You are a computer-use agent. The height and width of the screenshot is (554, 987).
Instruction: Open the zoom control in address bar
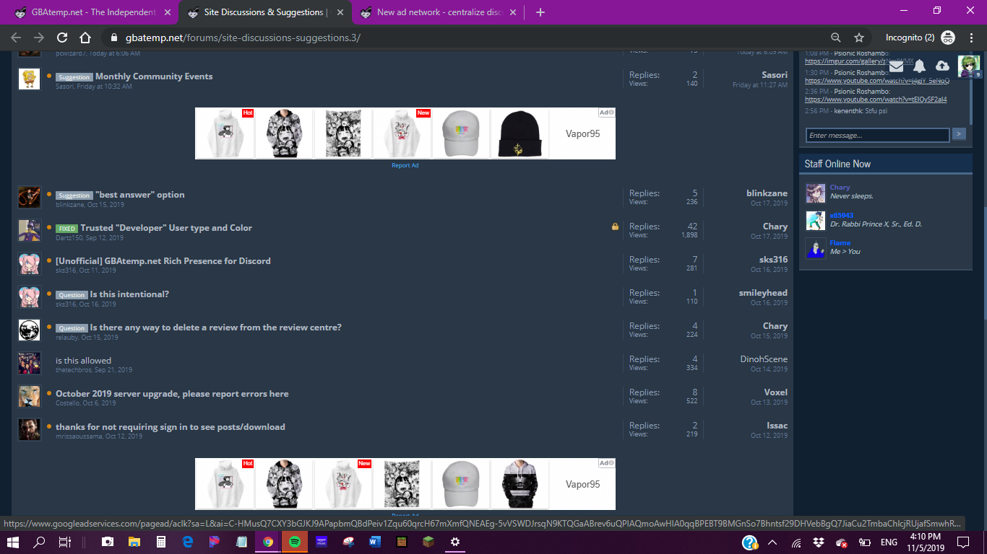[836, 38]
